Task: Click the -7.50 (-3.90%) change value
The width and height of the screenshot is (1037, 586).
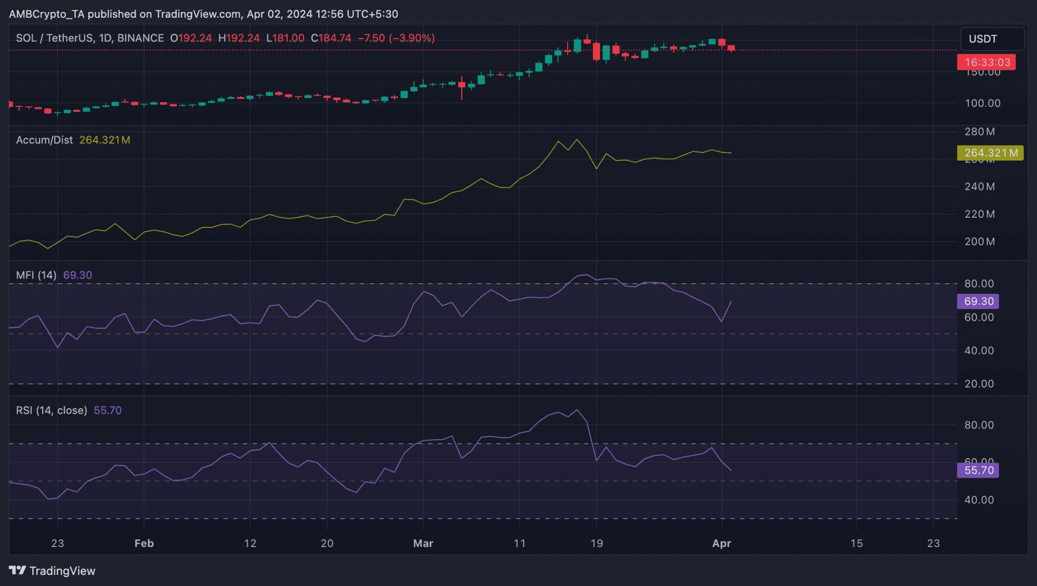Action: [396, 38]
